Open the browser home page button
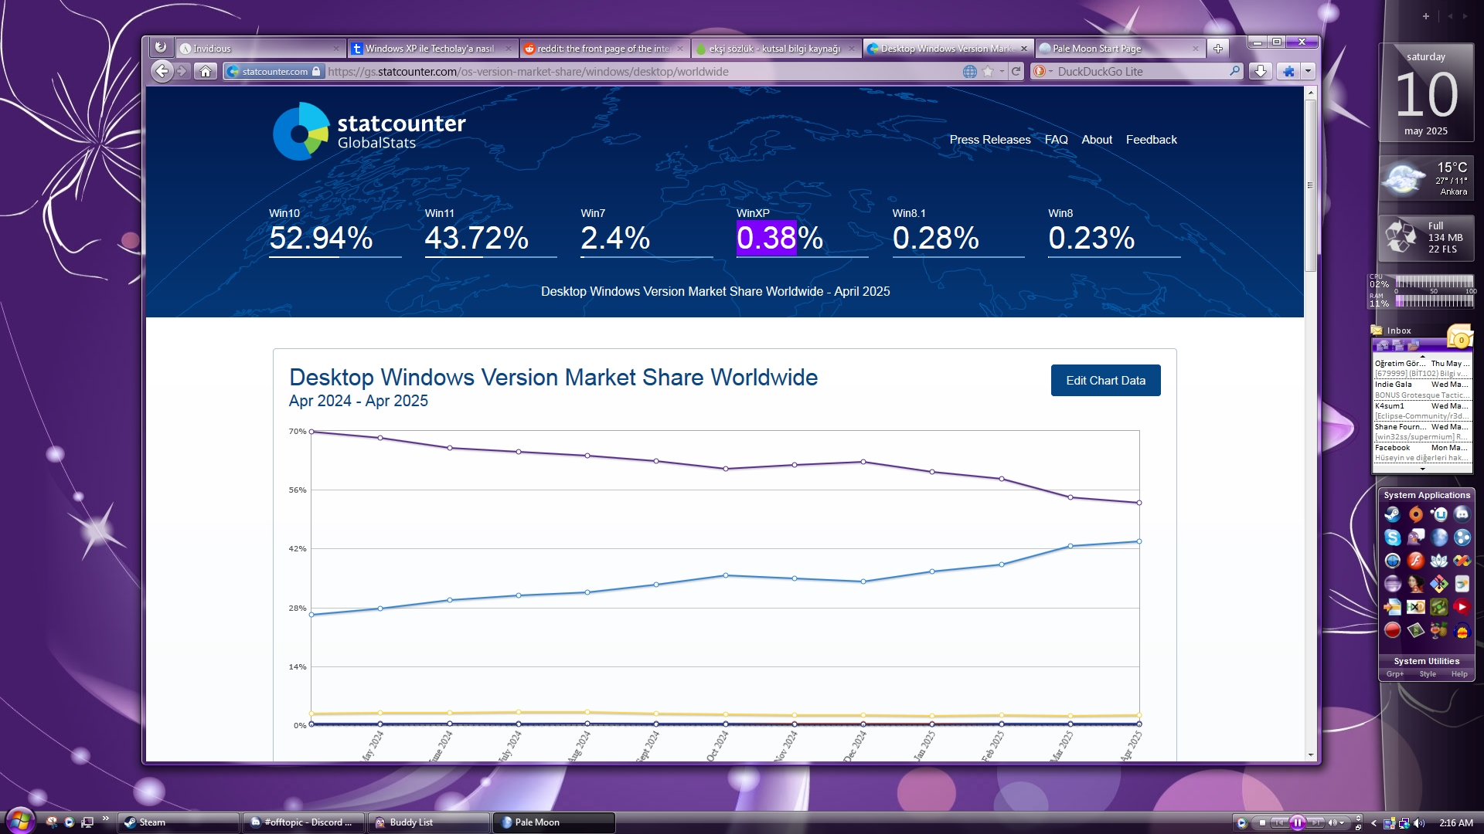 coord(205,71)
